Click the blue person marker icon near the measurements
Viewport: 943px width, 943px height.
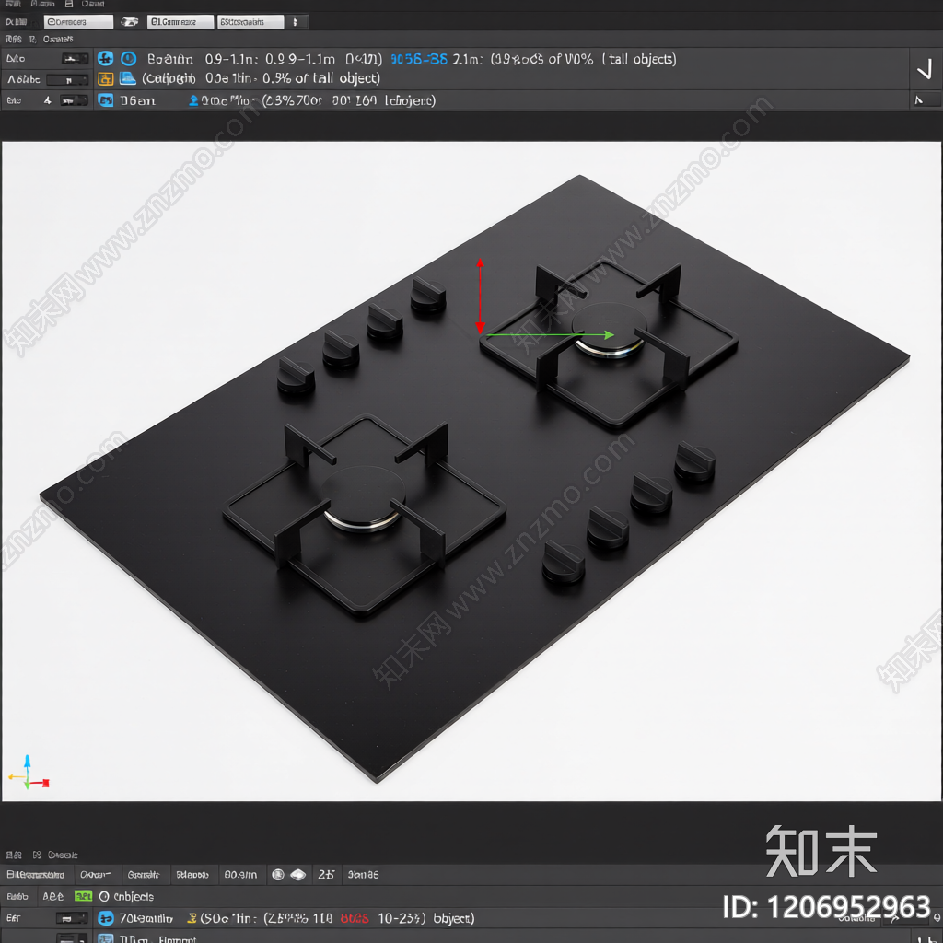[192, 101]
